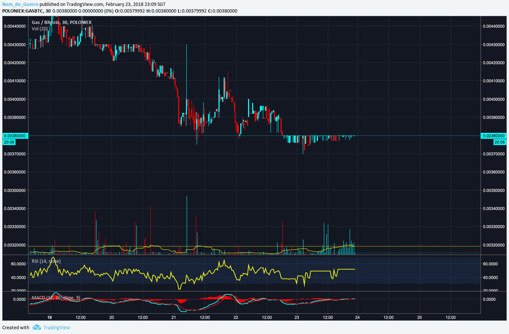
Task: Click the Created with footer text
Action: 16,327
